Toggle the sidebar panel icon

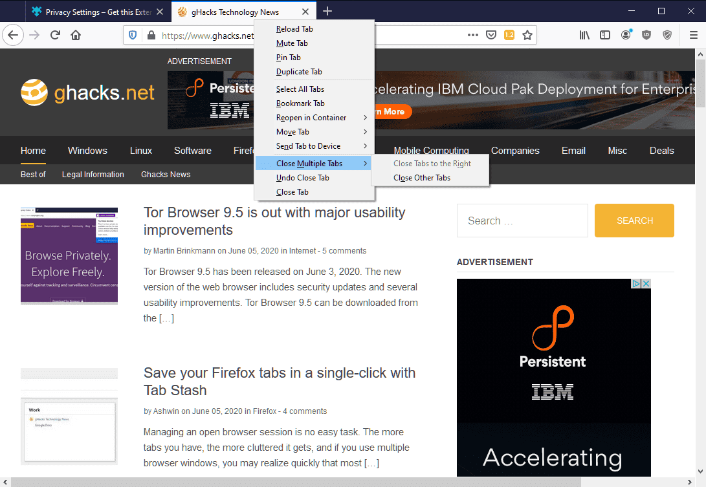[x=605, y=35]
